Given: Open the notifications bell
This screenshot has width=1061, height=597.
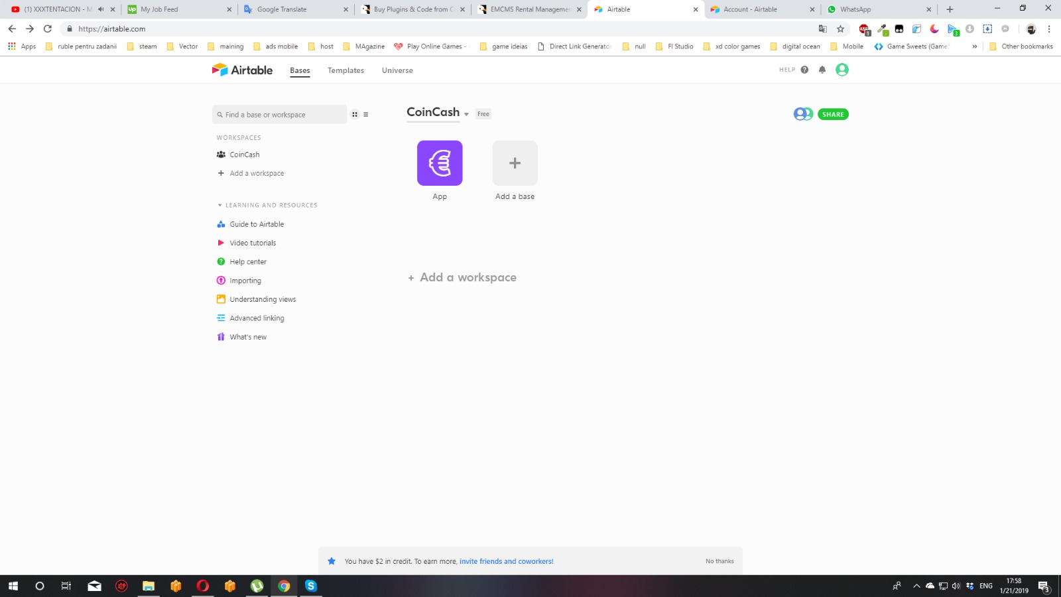Looking at the screenshot, I should (x=822, y=70).
